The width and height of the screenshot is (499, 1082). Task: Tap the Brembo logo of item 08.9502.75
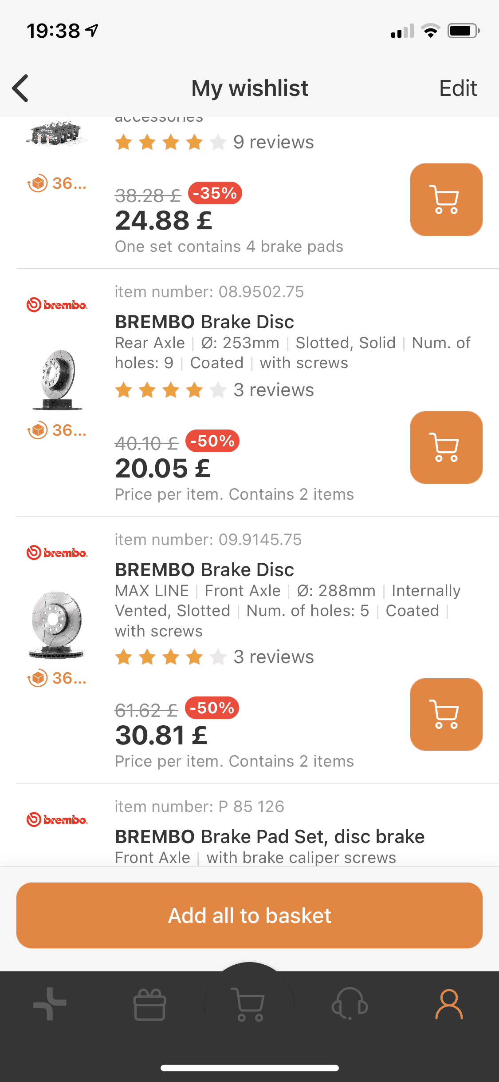pyautogui.click(x=57, y=305)
